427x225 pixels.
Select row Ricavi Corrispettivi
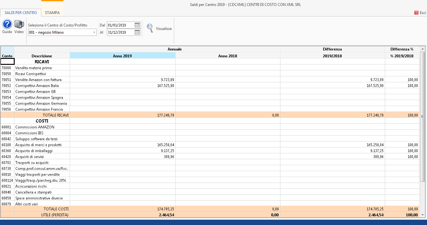[x=210, y=74]
